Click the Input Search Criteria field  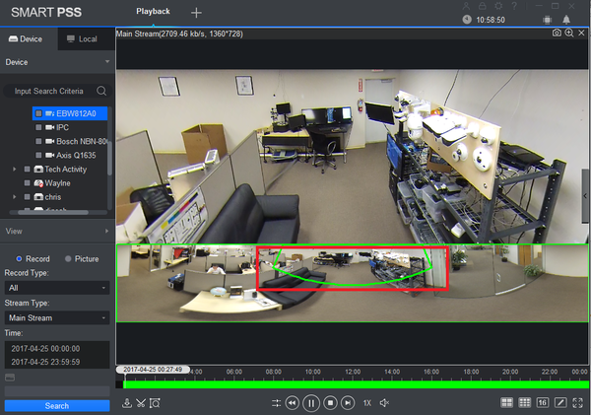(x=48, y=91)
